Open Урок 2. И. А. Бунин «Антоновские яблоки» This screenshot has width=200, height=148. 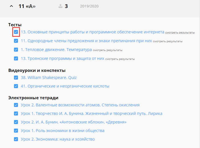click(74, 122)
